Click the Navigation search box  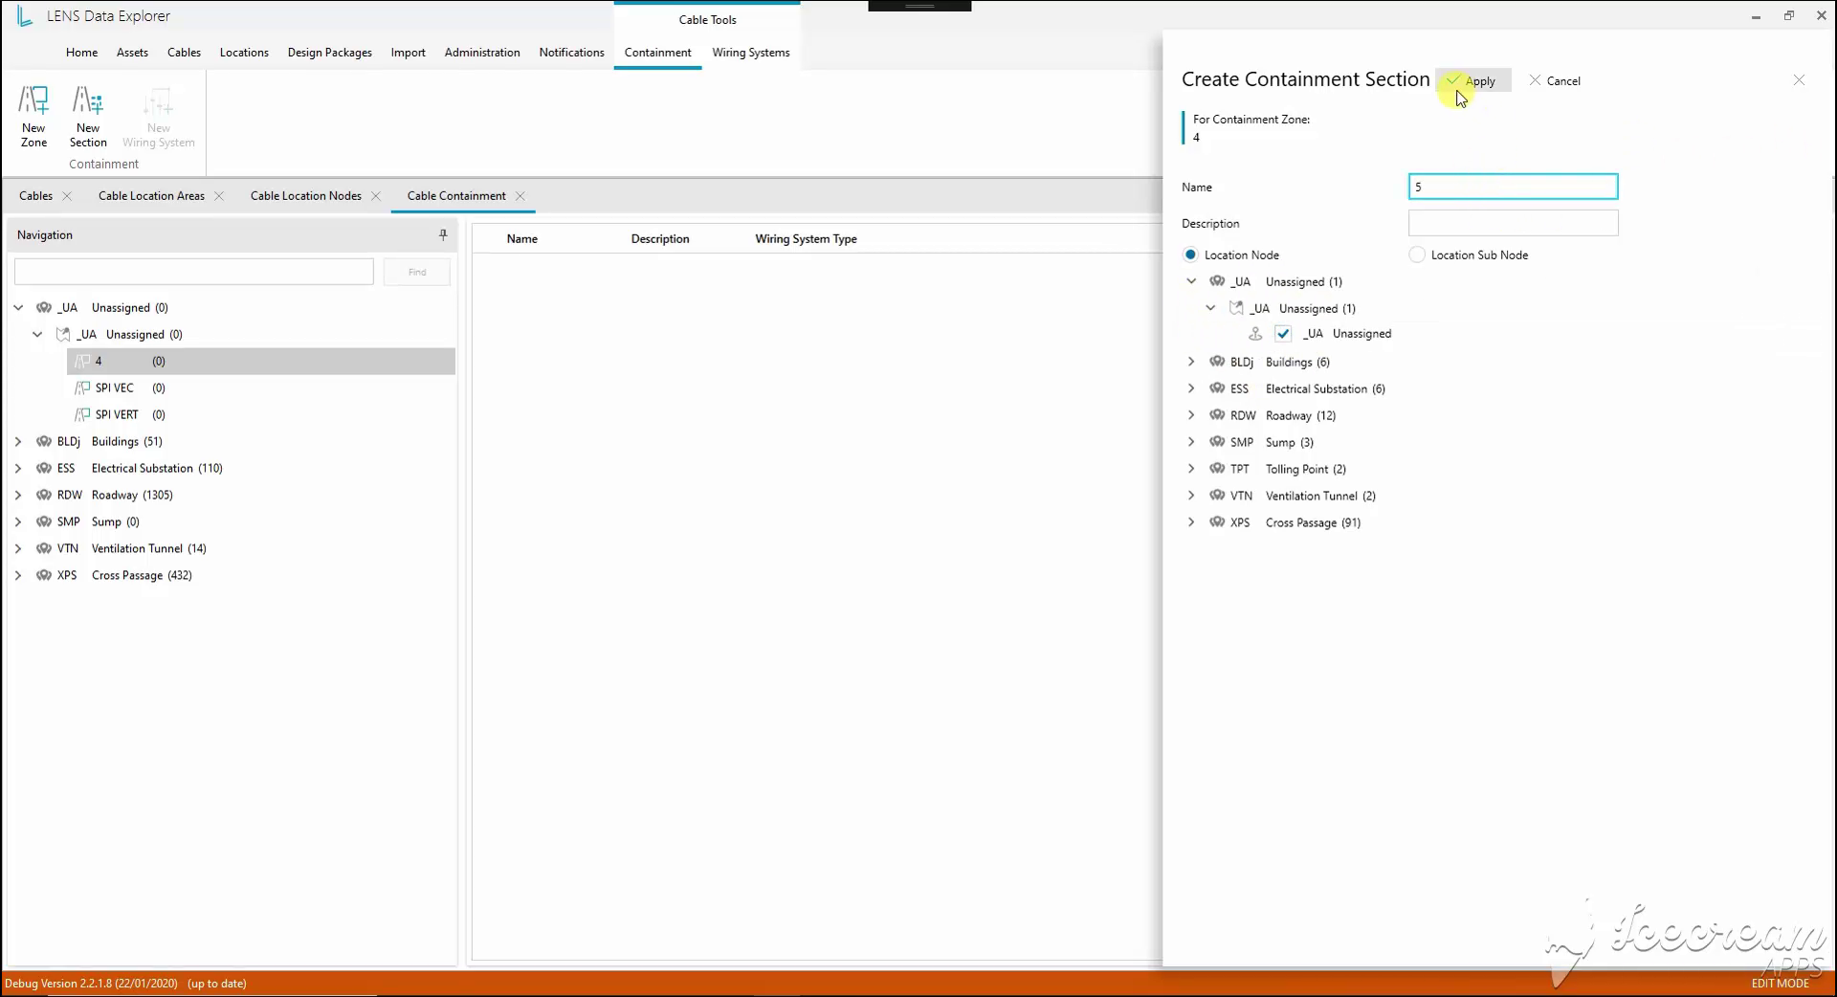point(194,272)
